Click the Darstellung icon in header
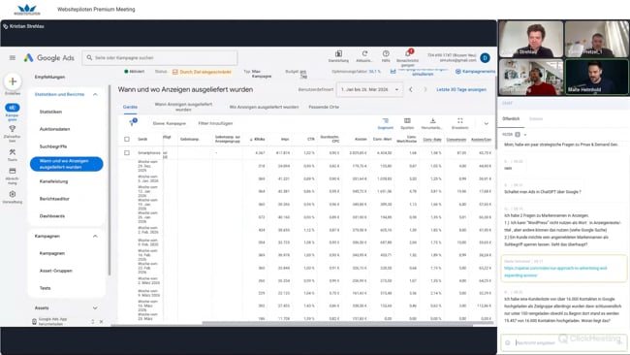This screenshot has width=630, height=355. coord(338,53)
